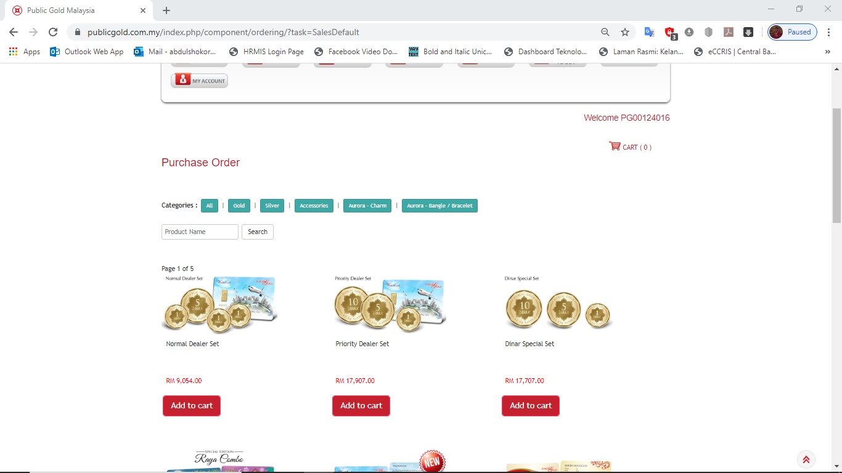Screen dimensions: 842x473
Task: Open the zoom magnifier icon in address bar
Action: tap(605, 32)
